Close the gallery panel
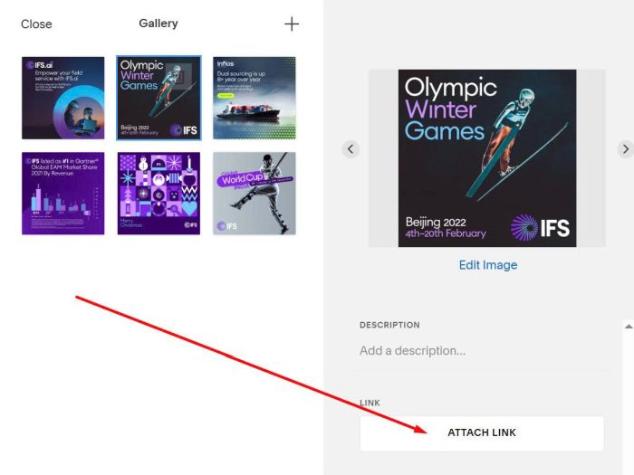The height and width of the screenshot is (475, 634). 36,24
